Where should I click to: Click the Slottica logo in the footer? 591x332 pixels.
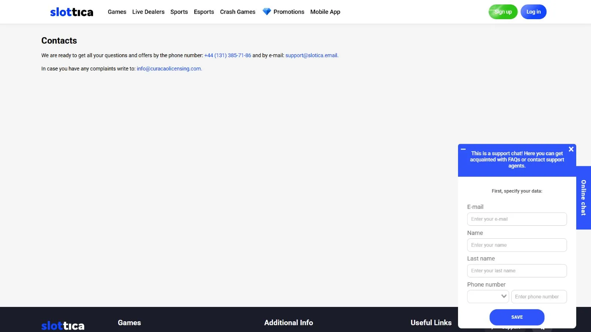[x=63, y=326]
